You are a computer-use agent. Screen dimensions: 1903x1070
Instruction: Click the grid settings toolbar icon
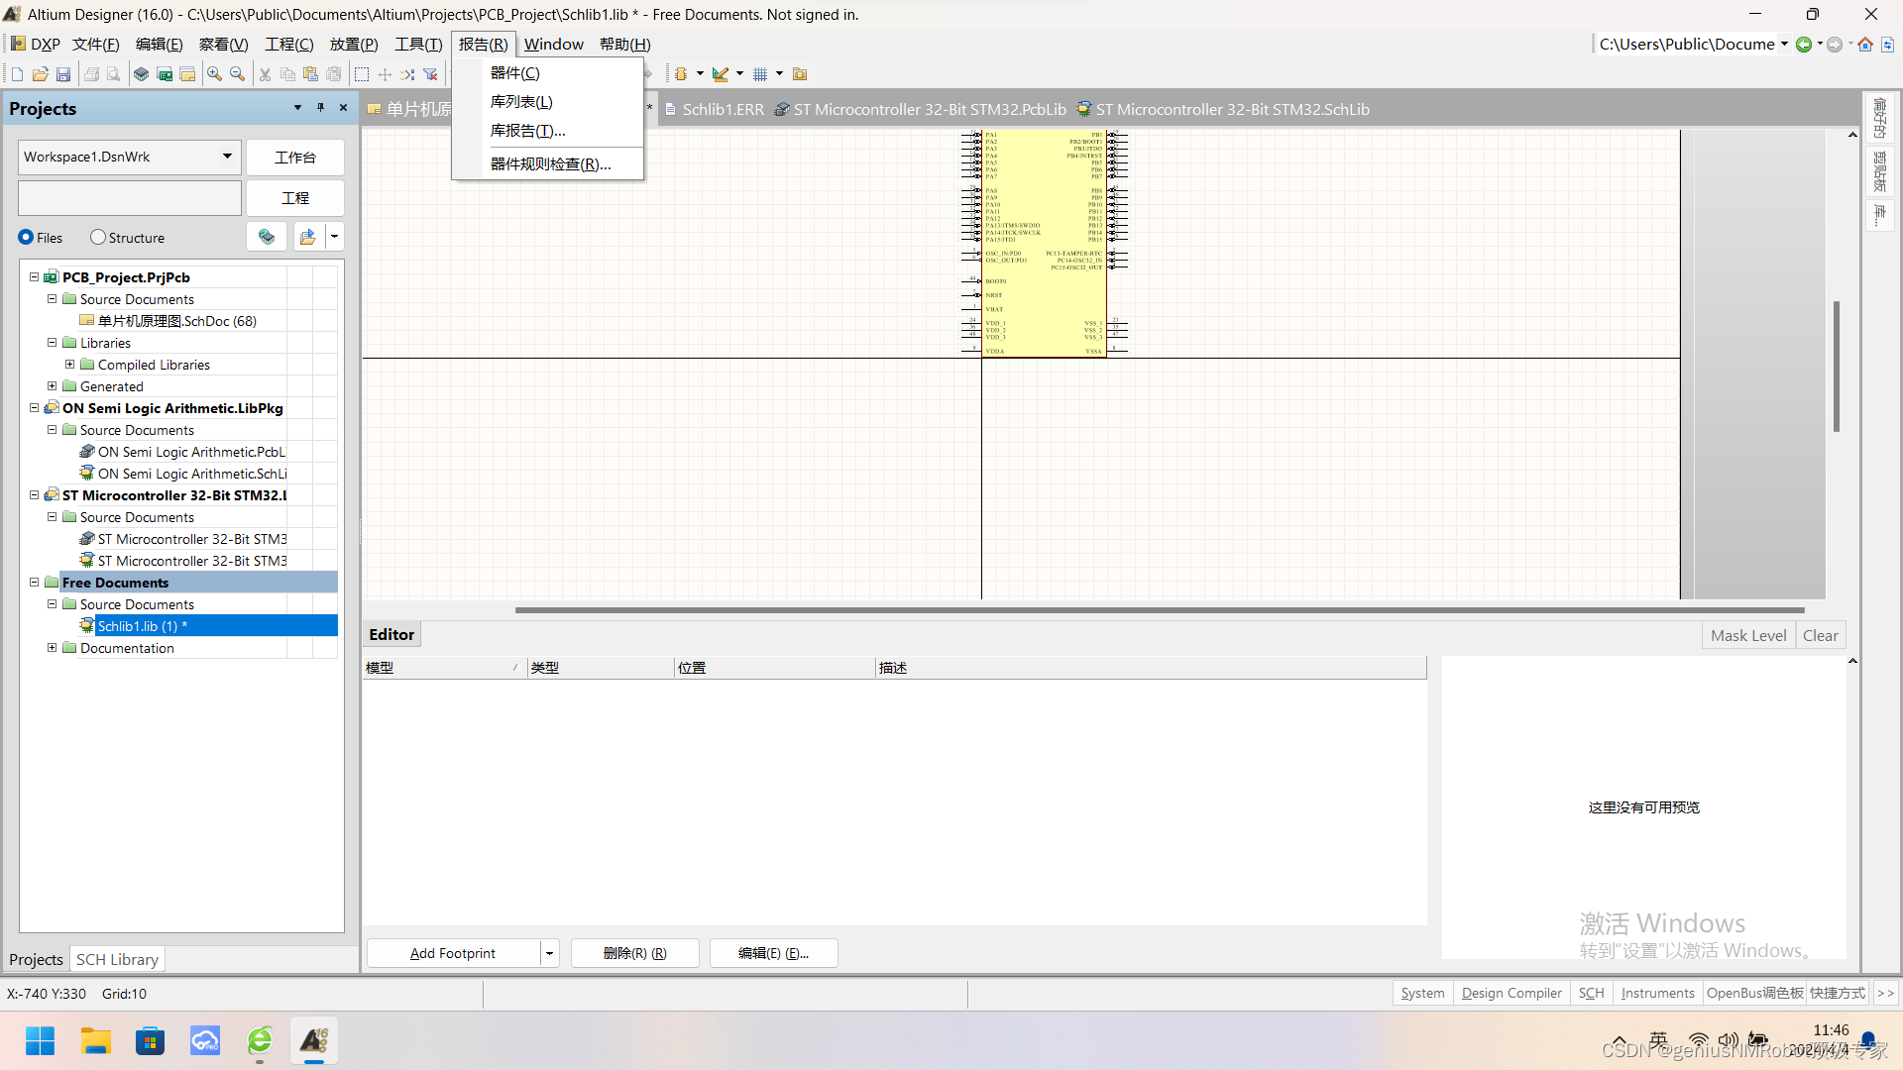pyautogui.click(x=760, y=73)
